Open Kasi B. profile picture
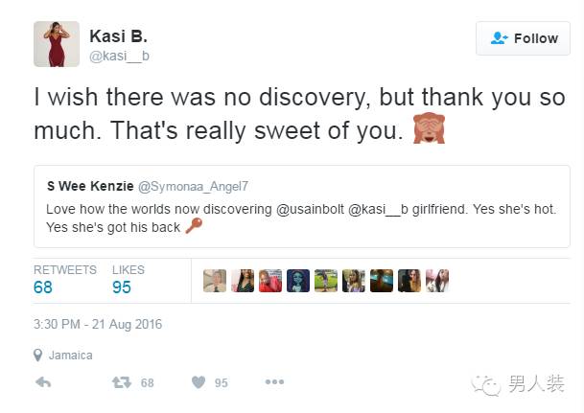The width and height of the screenshot is (584, 413). 57,44
